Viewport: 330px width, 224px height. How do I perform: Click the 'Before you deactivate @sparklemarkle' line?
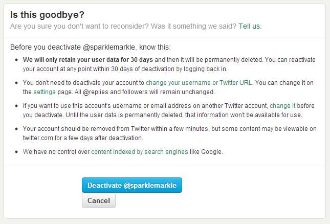click(x=71, y=48)
